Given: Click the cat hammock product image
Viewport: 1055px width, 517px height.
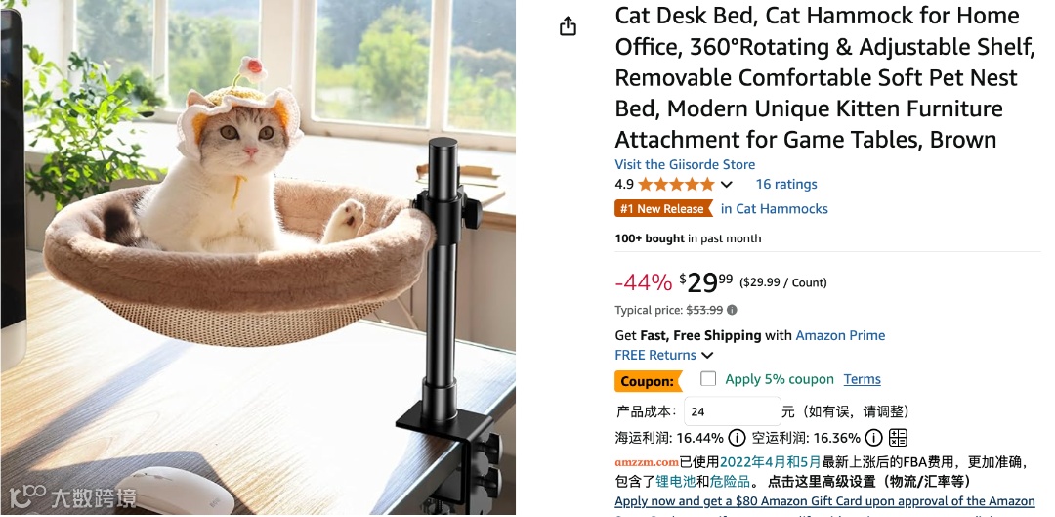Looking at the screenshot, I should pos(258,258).
